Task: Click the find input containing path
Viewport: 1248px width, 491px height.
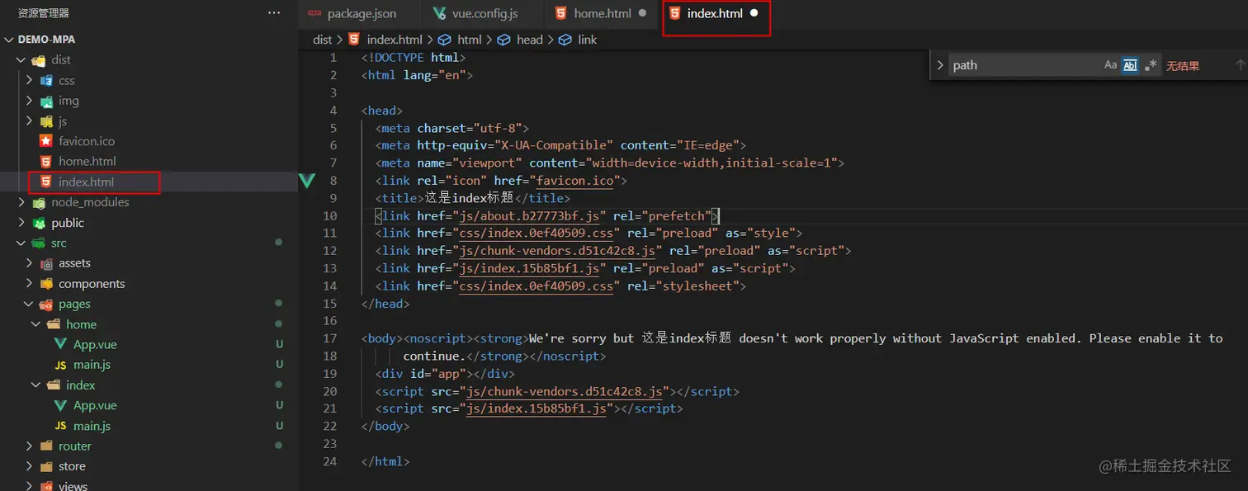Action: coord(1023,65)
